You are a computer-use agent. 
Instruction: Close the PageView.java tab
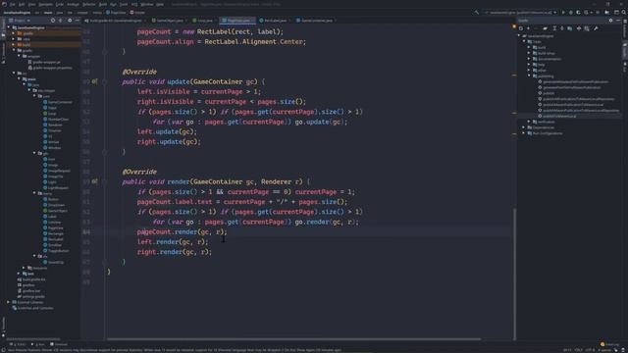click(x=253, y=21)
